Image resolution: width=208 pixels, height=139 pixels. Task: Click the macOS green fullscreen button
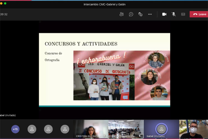(x=5, y=3)
